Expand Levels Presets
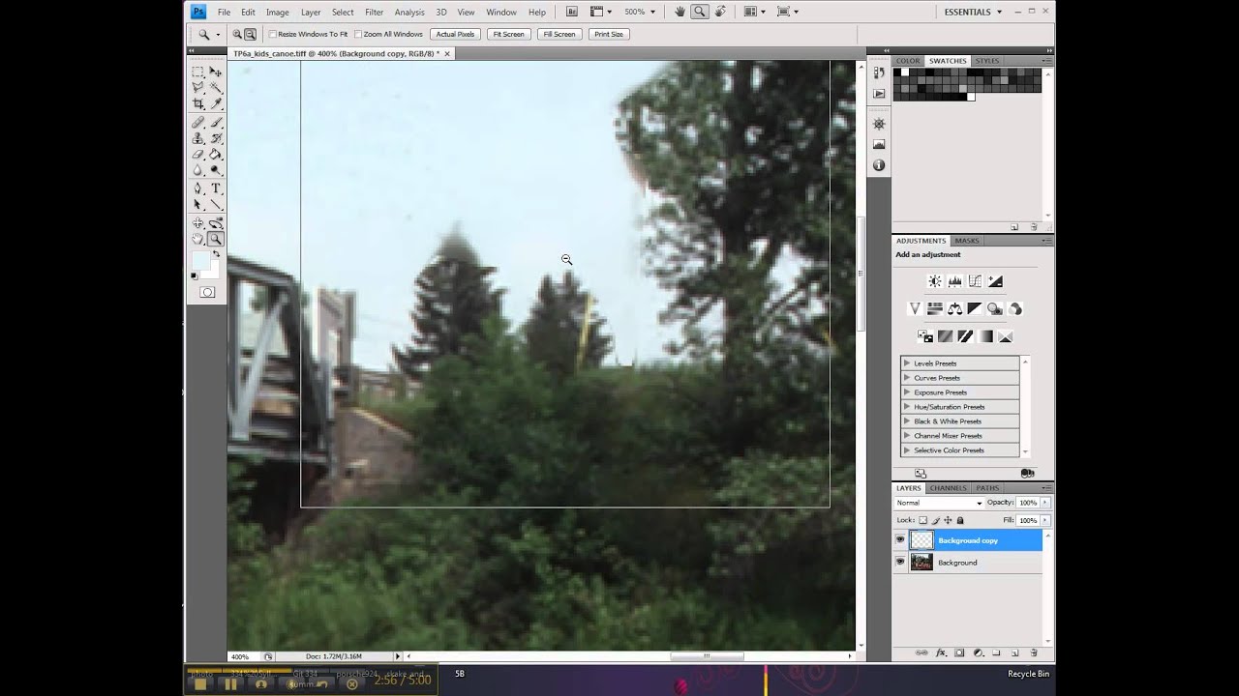 907,363
